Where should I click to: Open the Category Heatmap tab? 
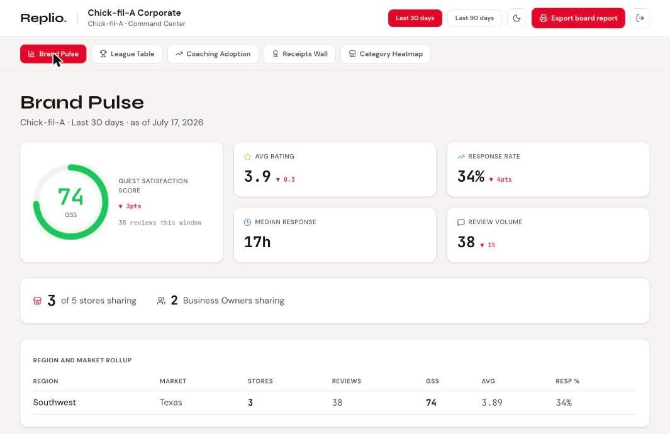386,54
